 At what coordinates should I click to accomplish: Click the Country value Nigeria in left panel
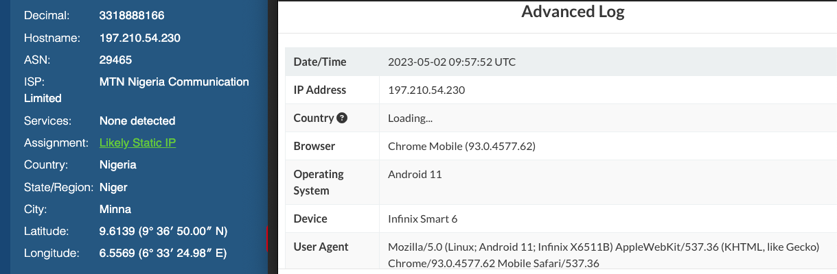click(118, 164)
